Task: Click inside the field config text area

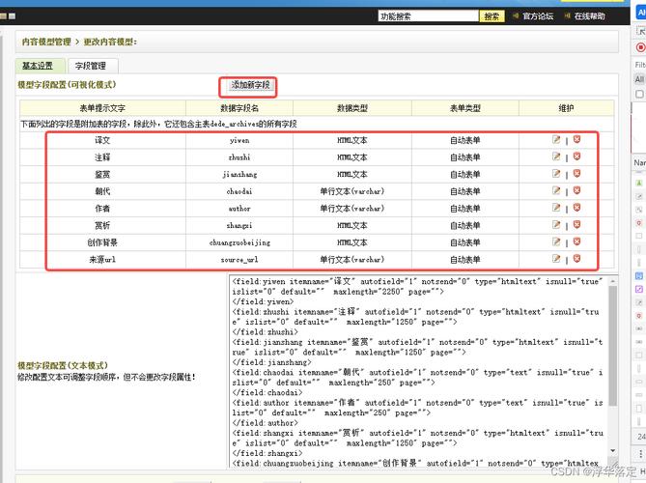Action: [x=418, y=371]
